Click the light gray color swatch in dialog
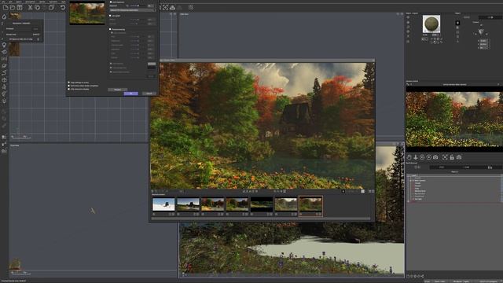Image resolution: width=503 pixels, height=283 pixels. tap(152, 64)
